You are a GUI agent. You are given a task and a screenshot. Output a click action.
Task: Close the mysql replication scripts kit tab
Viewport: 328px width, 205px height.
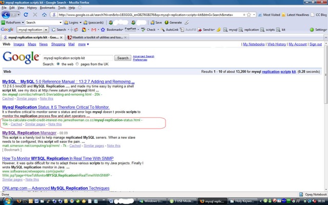61,37
